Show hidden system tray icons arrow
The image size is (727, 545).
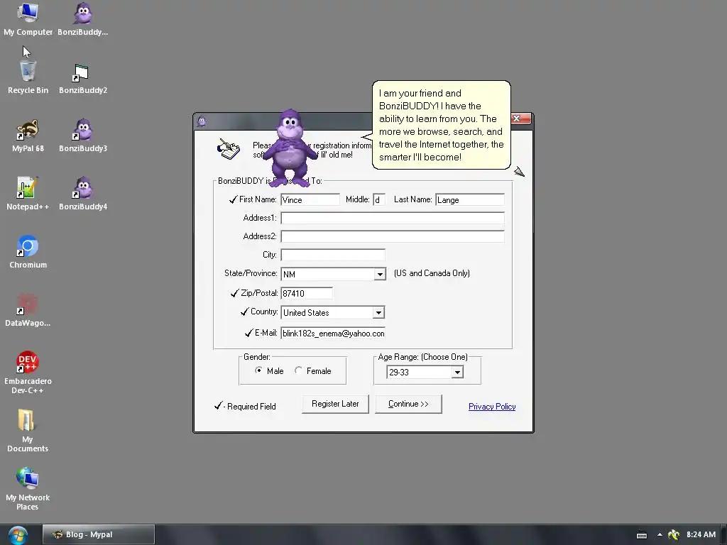[660, 535]
